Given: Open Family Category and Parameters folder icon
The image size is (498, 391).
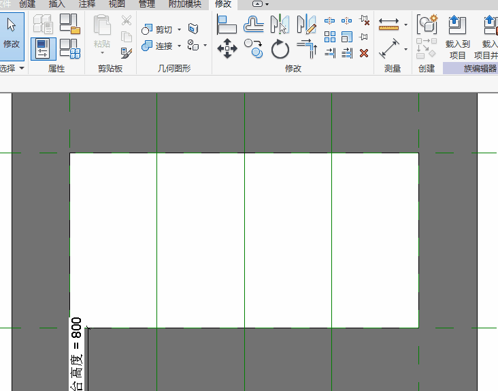Looking at the screenshot, I should 70,24.
